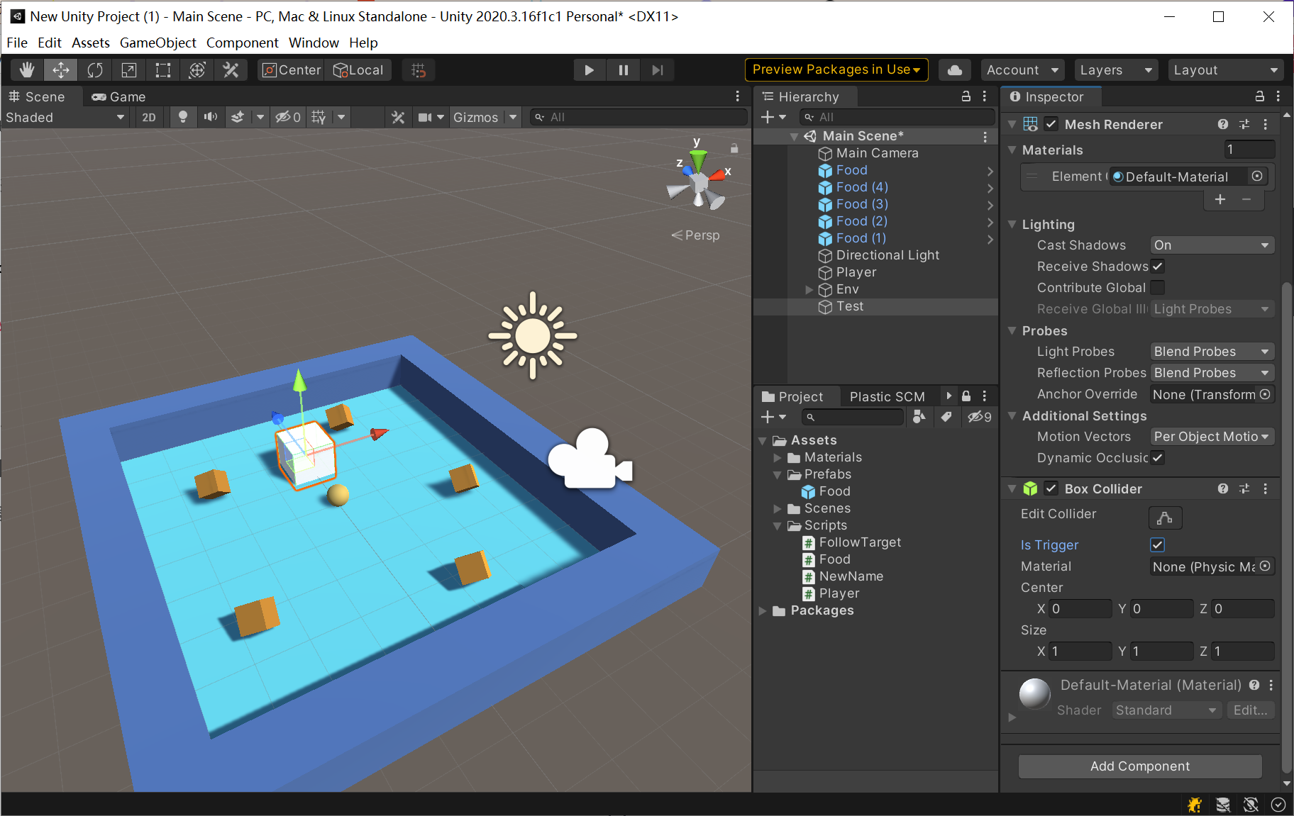Image resolution: width=1294 pixels, height=816 pixels.
Task: Open the Assets menu
Action: coord(91,43)
